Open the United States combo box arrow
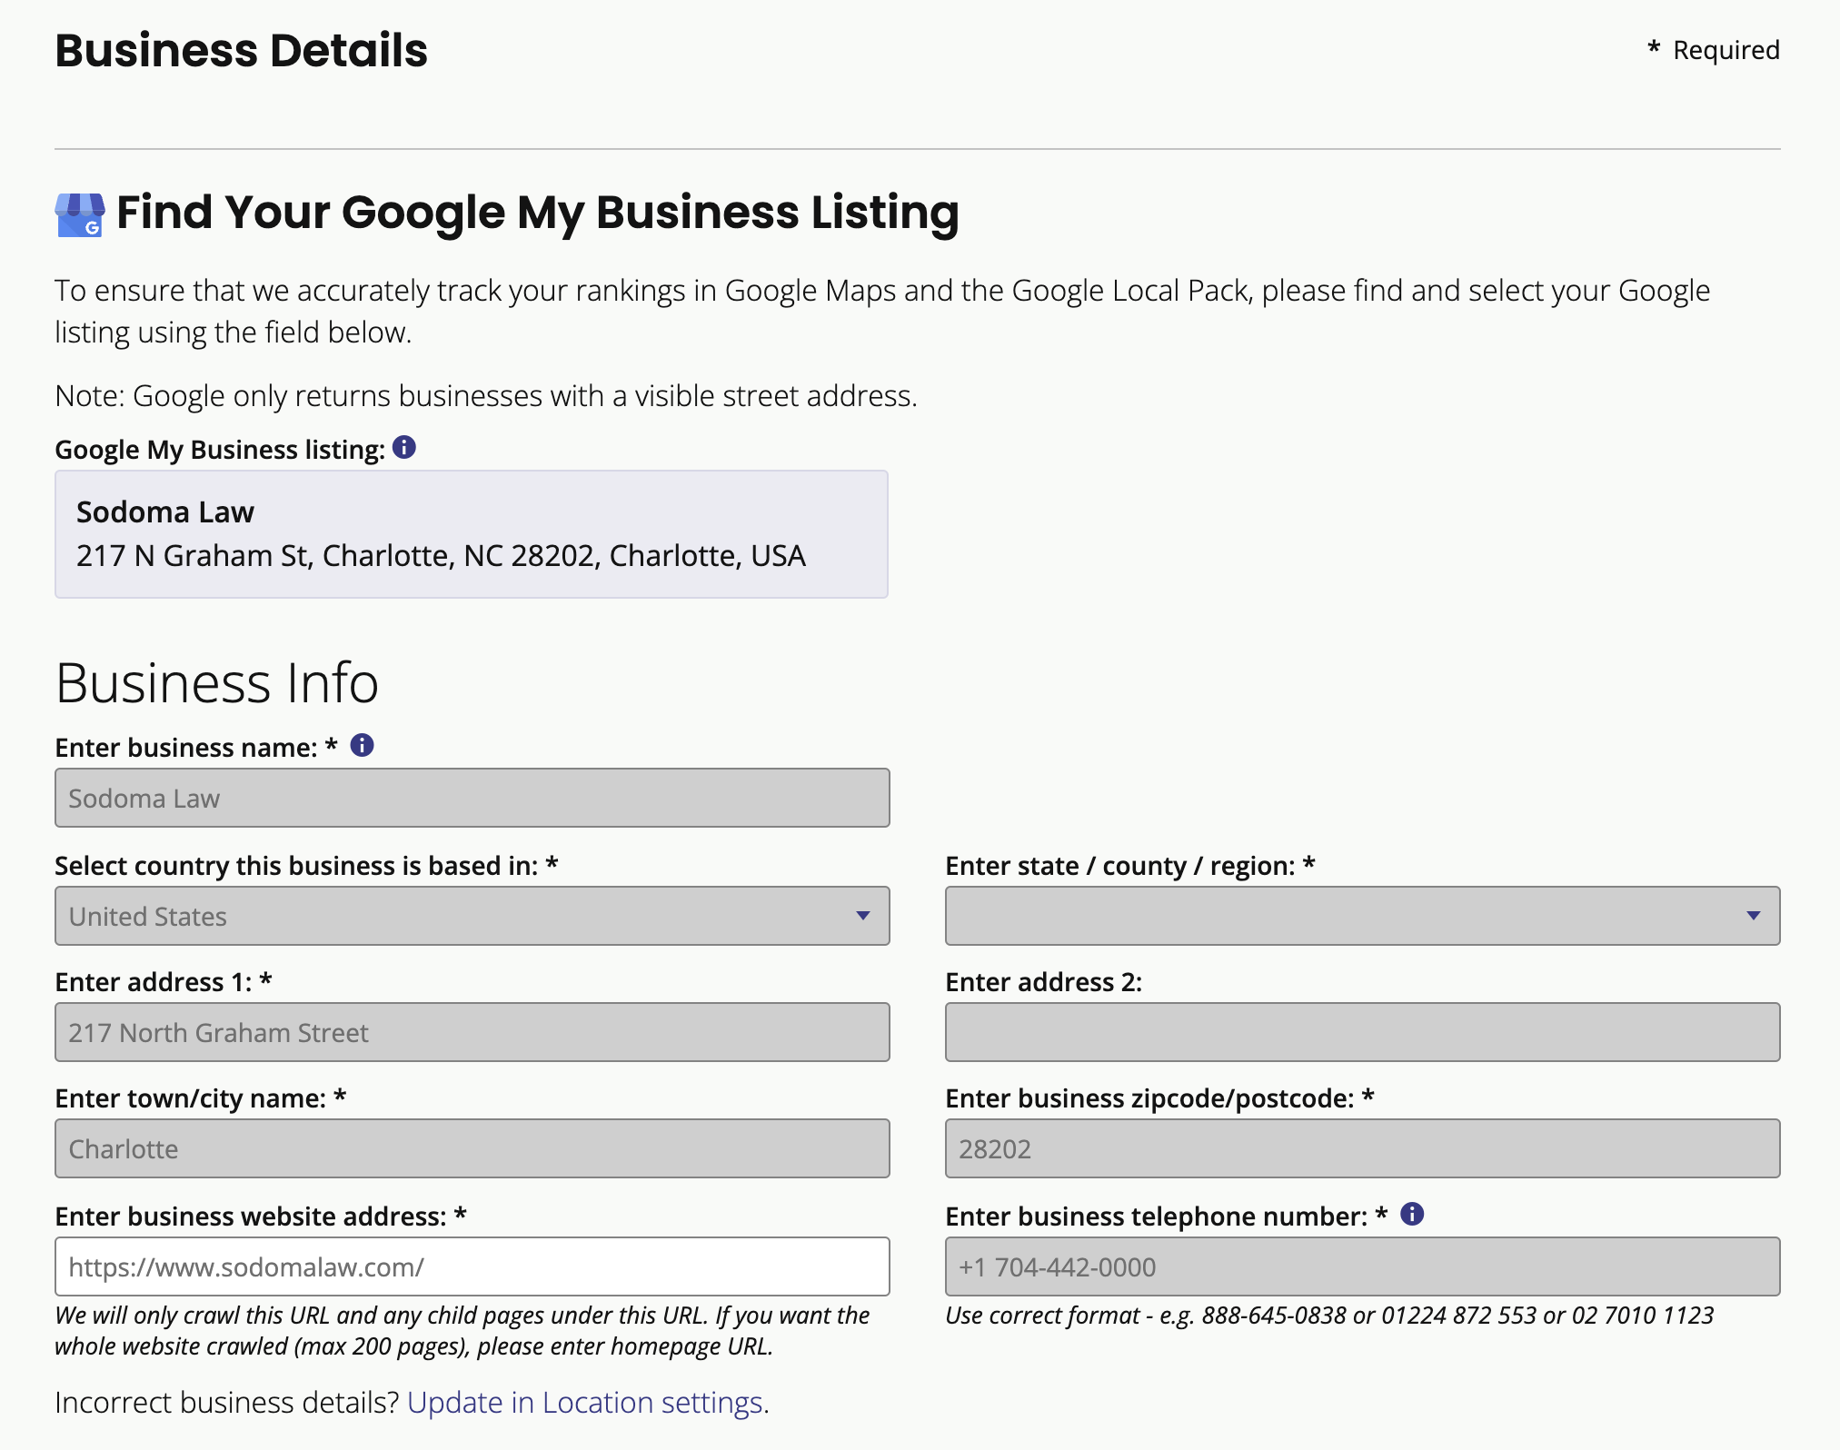This screenshot has height=1450, width=1840. tap(864, 916)
